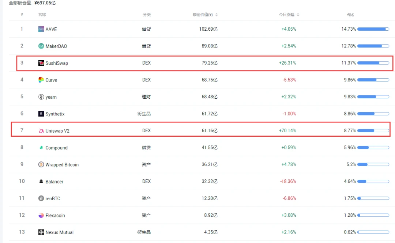Click the Flexacoin project name
The image size is (395, 243).
pos(55,216)
